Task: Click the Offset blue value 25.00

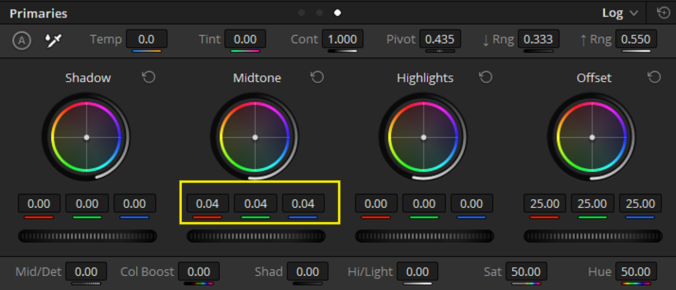Action: point(640,204)
